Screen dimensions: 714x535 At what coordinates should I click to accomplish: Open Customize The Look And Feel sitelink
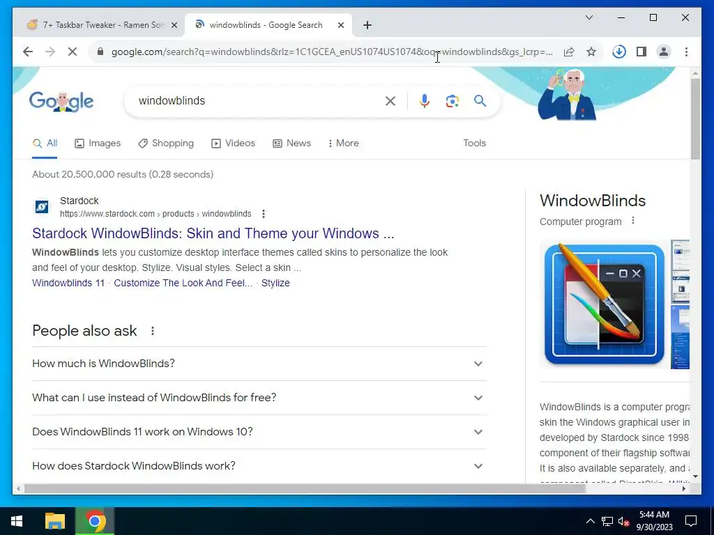click(x=183, y=283)
